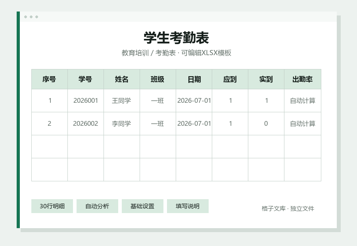Image resolution: width=357 pixels, height=246 pixels.
Task: Select the 序号 column header
Action: [x=50, y=79]
